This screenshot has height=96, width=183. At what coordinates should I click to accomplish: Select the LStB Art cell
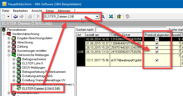point(81,52)
